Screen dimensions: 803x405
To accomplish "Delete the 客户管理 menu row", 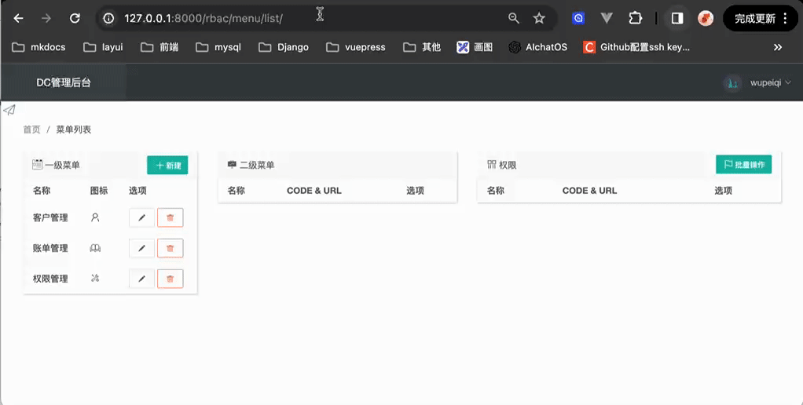I will [170, 217].
